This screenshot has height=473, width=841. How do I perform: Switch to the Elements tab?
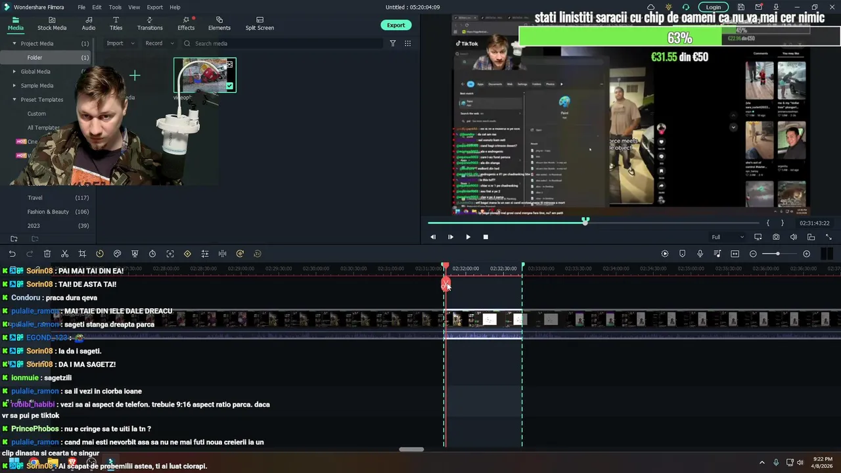pyautogui.click(x=219, y=24)
